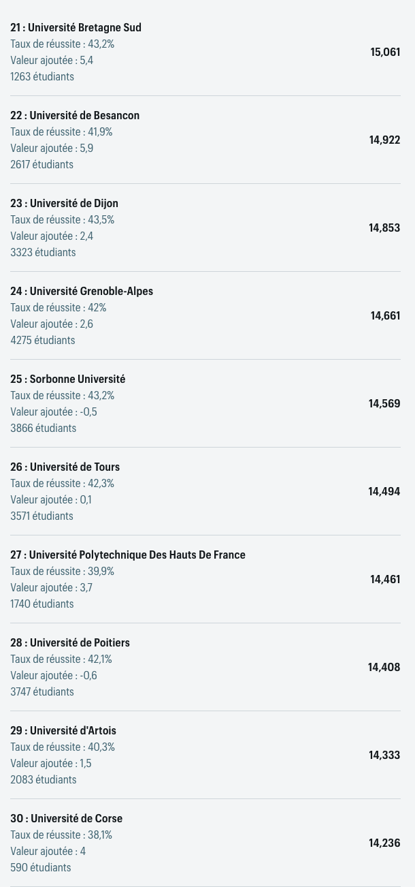Click the 1263 étudiants text
The width and height of the screenshot is (415, 887).
pos(42,77)
